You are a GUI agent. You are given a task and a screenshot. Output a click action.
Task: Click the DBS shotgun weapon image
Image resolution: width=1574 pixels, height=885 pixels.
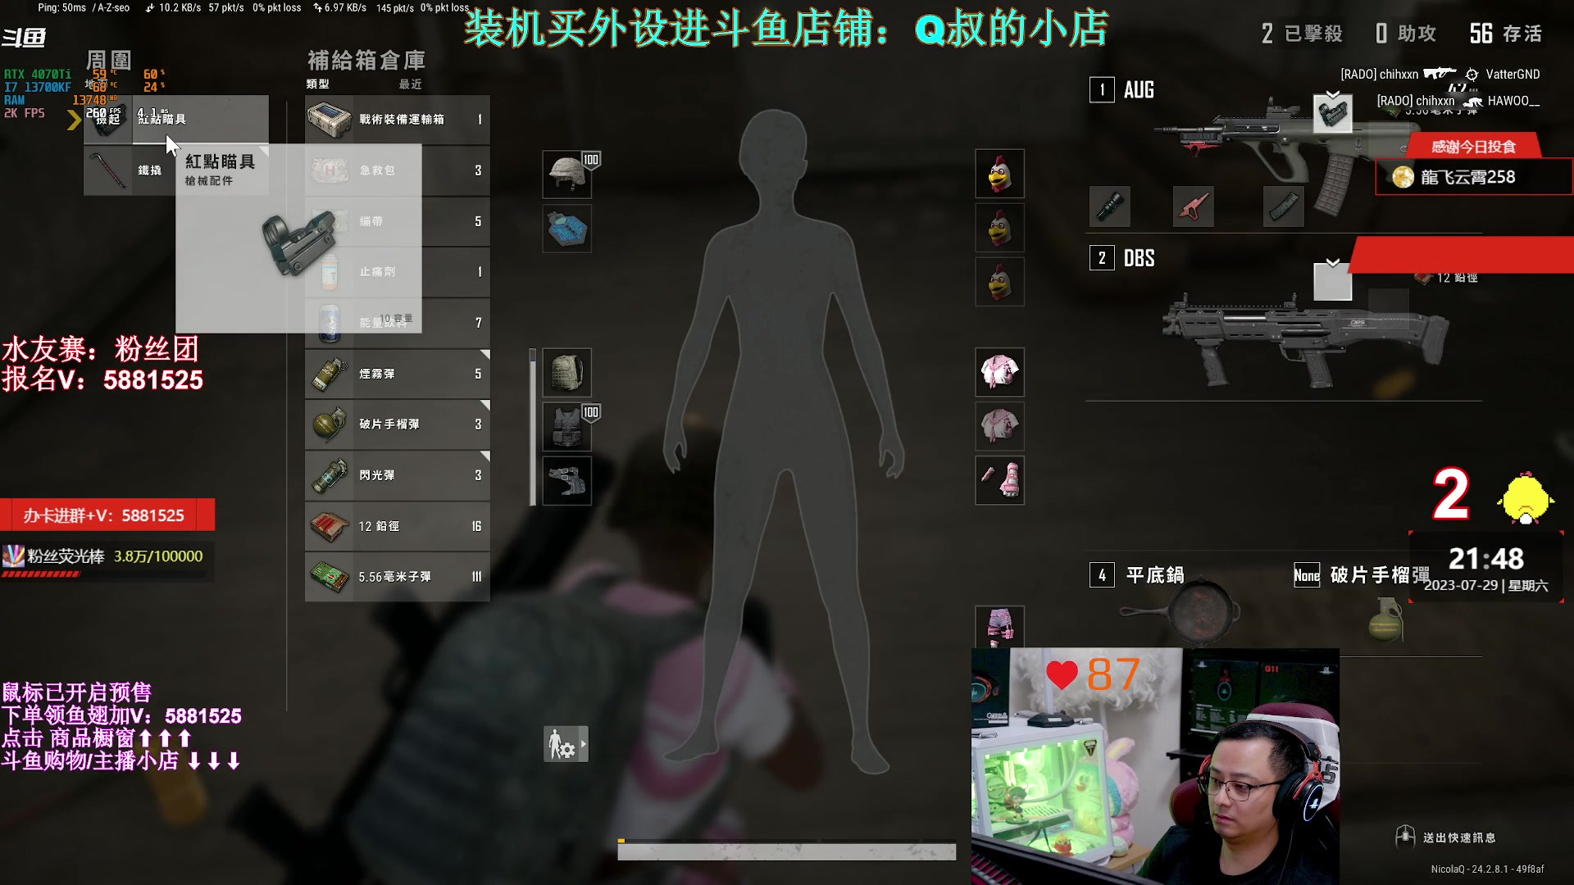[1305, 340]
